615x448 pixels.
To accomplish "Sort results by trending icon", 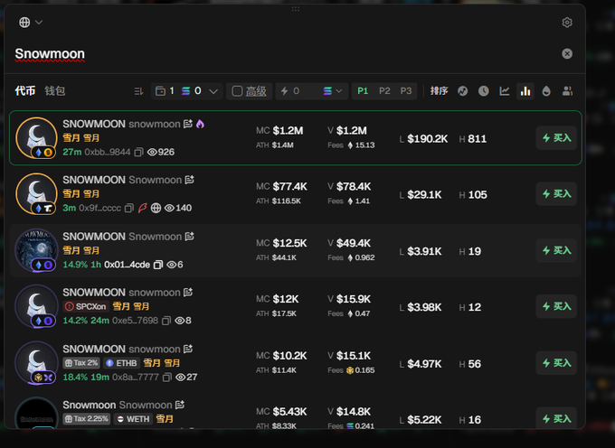I will [x=463, y=91].
